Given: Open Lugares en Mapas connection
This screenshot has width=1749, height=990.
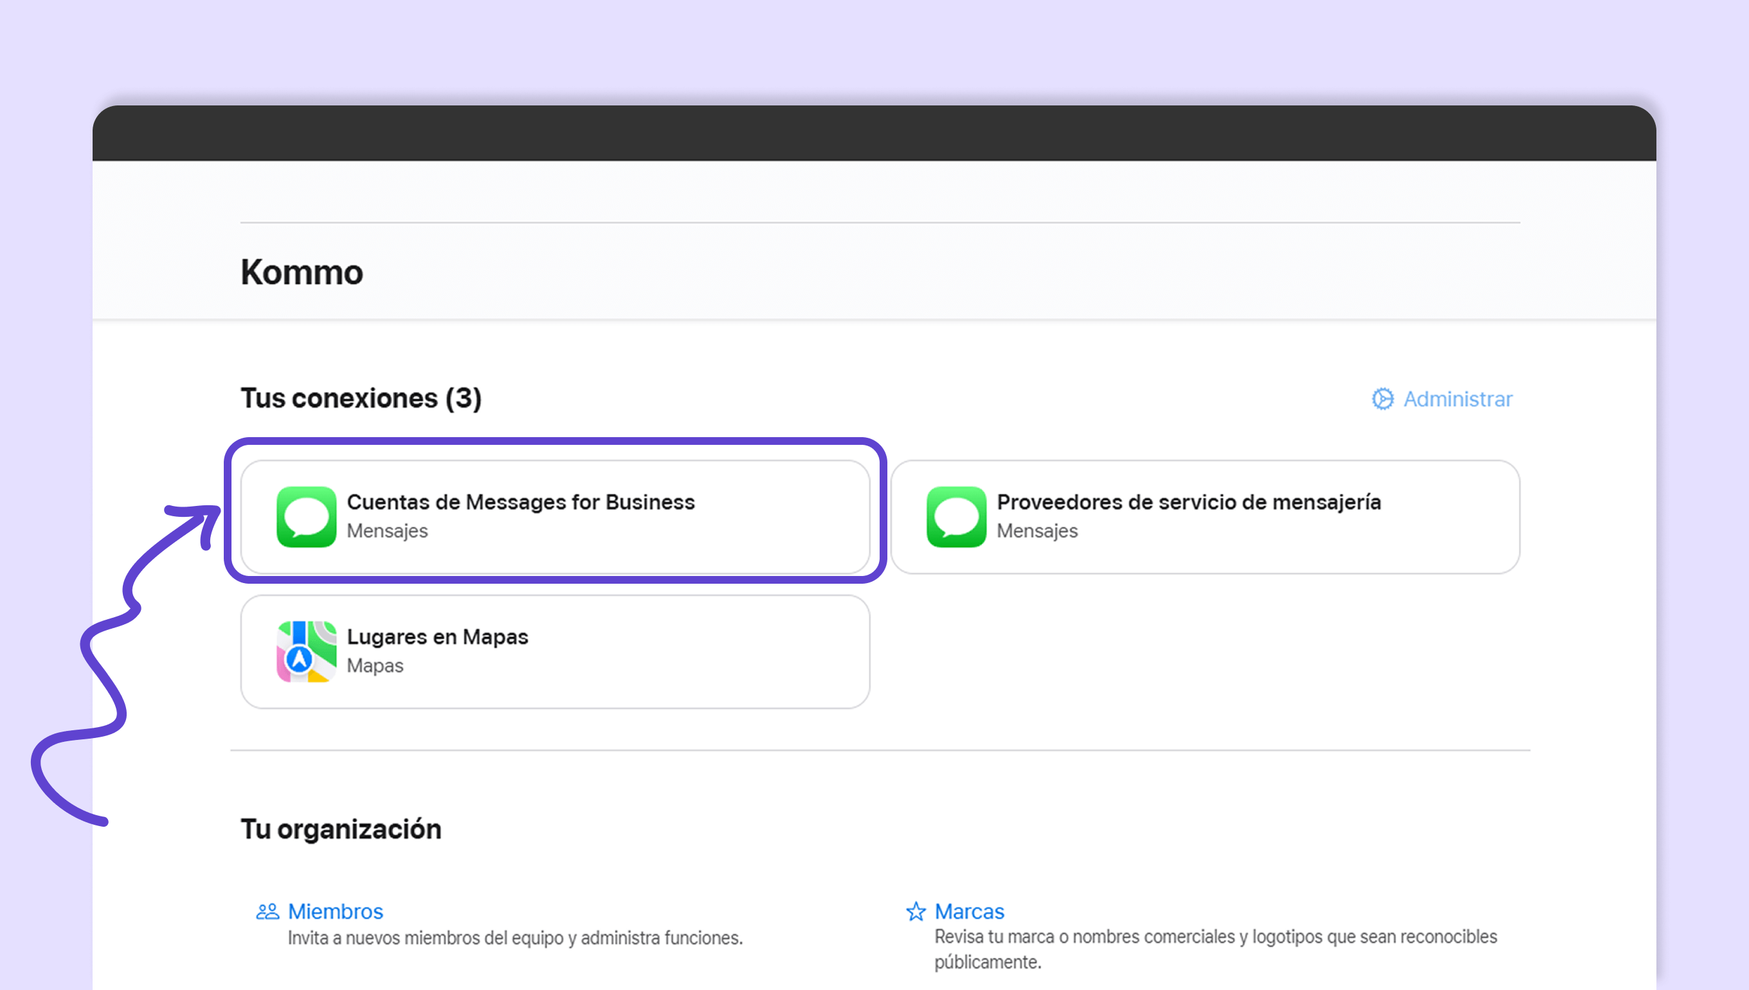Looking at the screenshot, I should [437, 636].
